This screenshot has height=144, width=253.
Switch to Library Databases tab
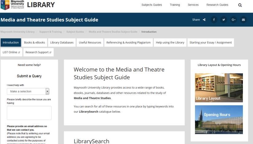coord(62,42)
